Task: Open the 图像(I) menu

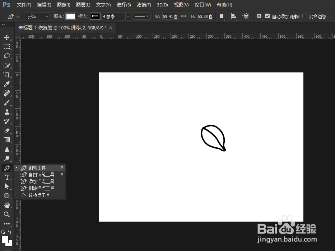Action: tap(64, 5)
